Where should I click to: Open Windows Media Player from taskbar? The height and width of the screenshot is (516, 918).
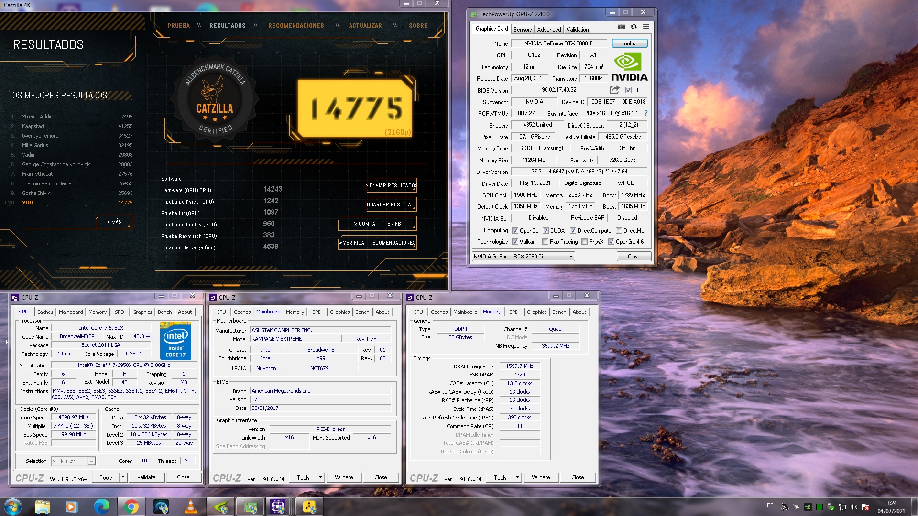click(x=72, y=506)
